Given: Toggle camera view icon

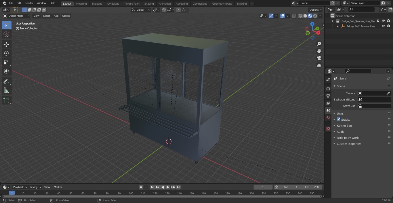Looking at the screenshot, I should 319,58.
